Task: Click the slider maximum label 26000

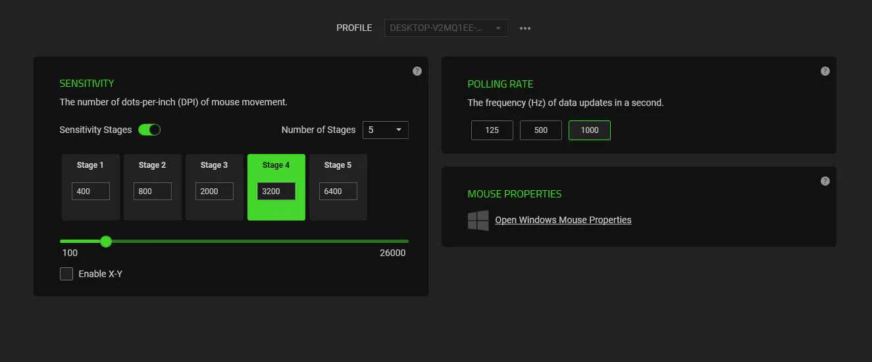Action: (x=393, y=253)
